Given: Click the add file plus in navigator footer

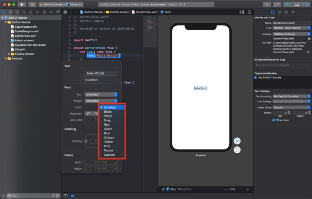Looking at the screenshot, I should pos(4,196).
